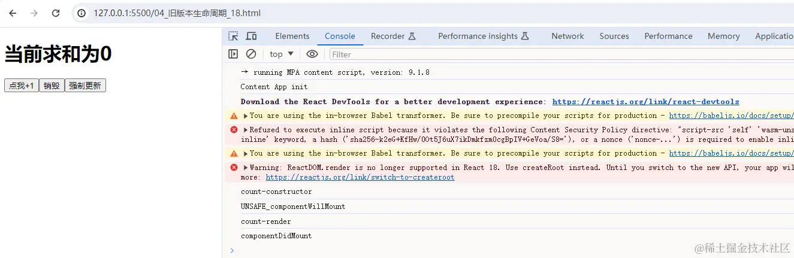
Task: Reload the page with the refresh icon
Action: tap(56, 13)
